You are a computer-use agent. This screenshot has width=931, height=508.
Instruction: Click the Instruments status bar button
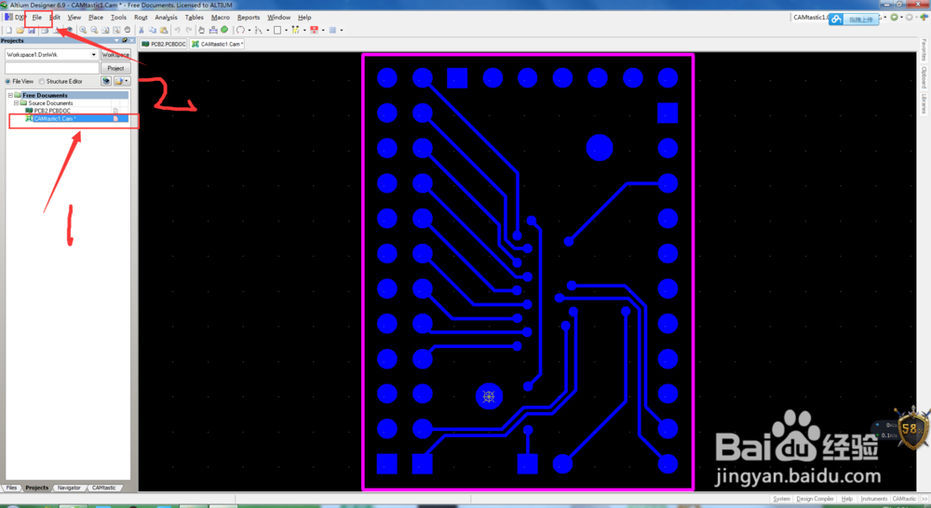tap(874, 499)
